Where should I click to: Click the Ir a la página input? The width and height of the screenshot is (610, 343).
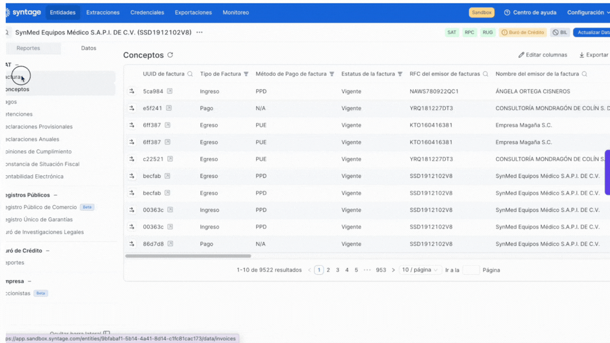click(x=471, y=270)
